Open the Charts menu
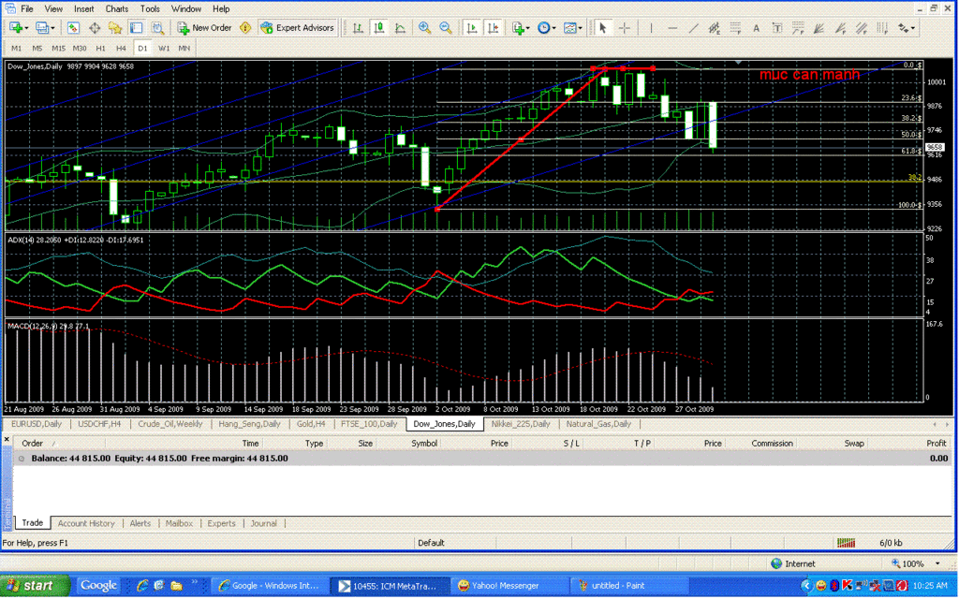Screen dimensions: 959x599 [117, 9]
